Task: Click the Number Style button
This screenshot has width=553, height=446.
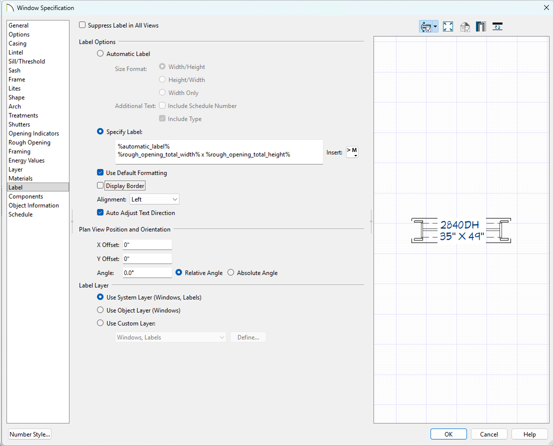Action: 30,434
